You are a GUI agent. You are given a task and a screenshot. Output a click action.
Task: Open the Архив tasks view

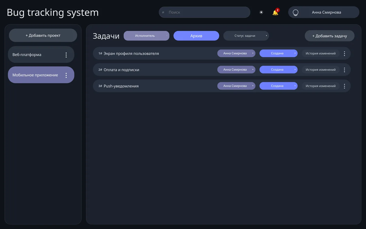coord(196,36)
